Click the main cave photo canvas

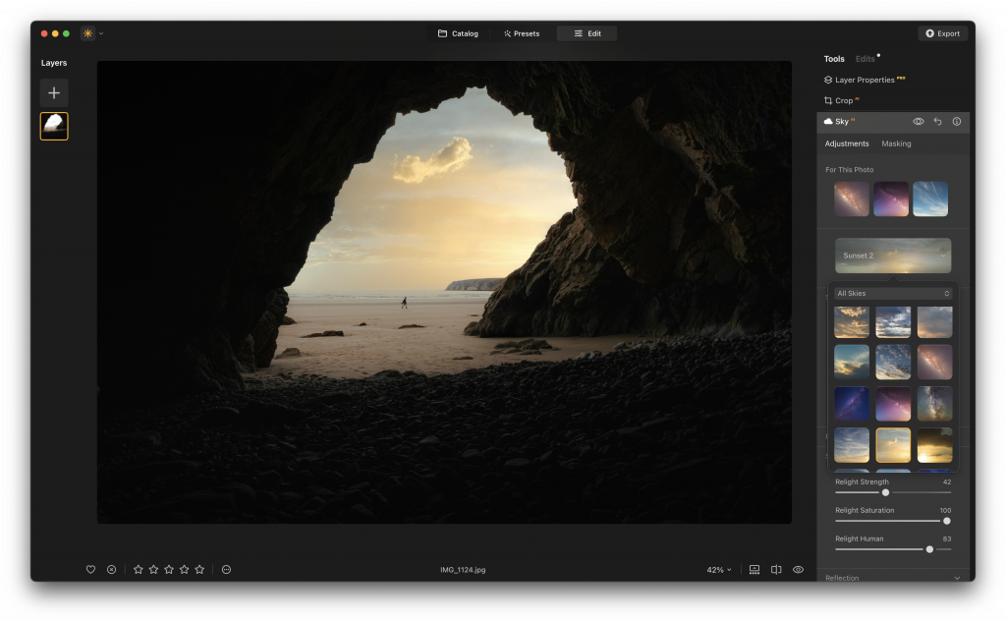pos(444,292)
